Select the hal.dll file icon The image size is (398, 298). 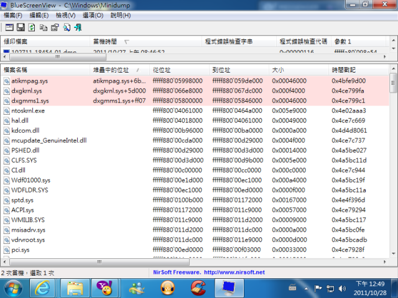pos(7,120)
